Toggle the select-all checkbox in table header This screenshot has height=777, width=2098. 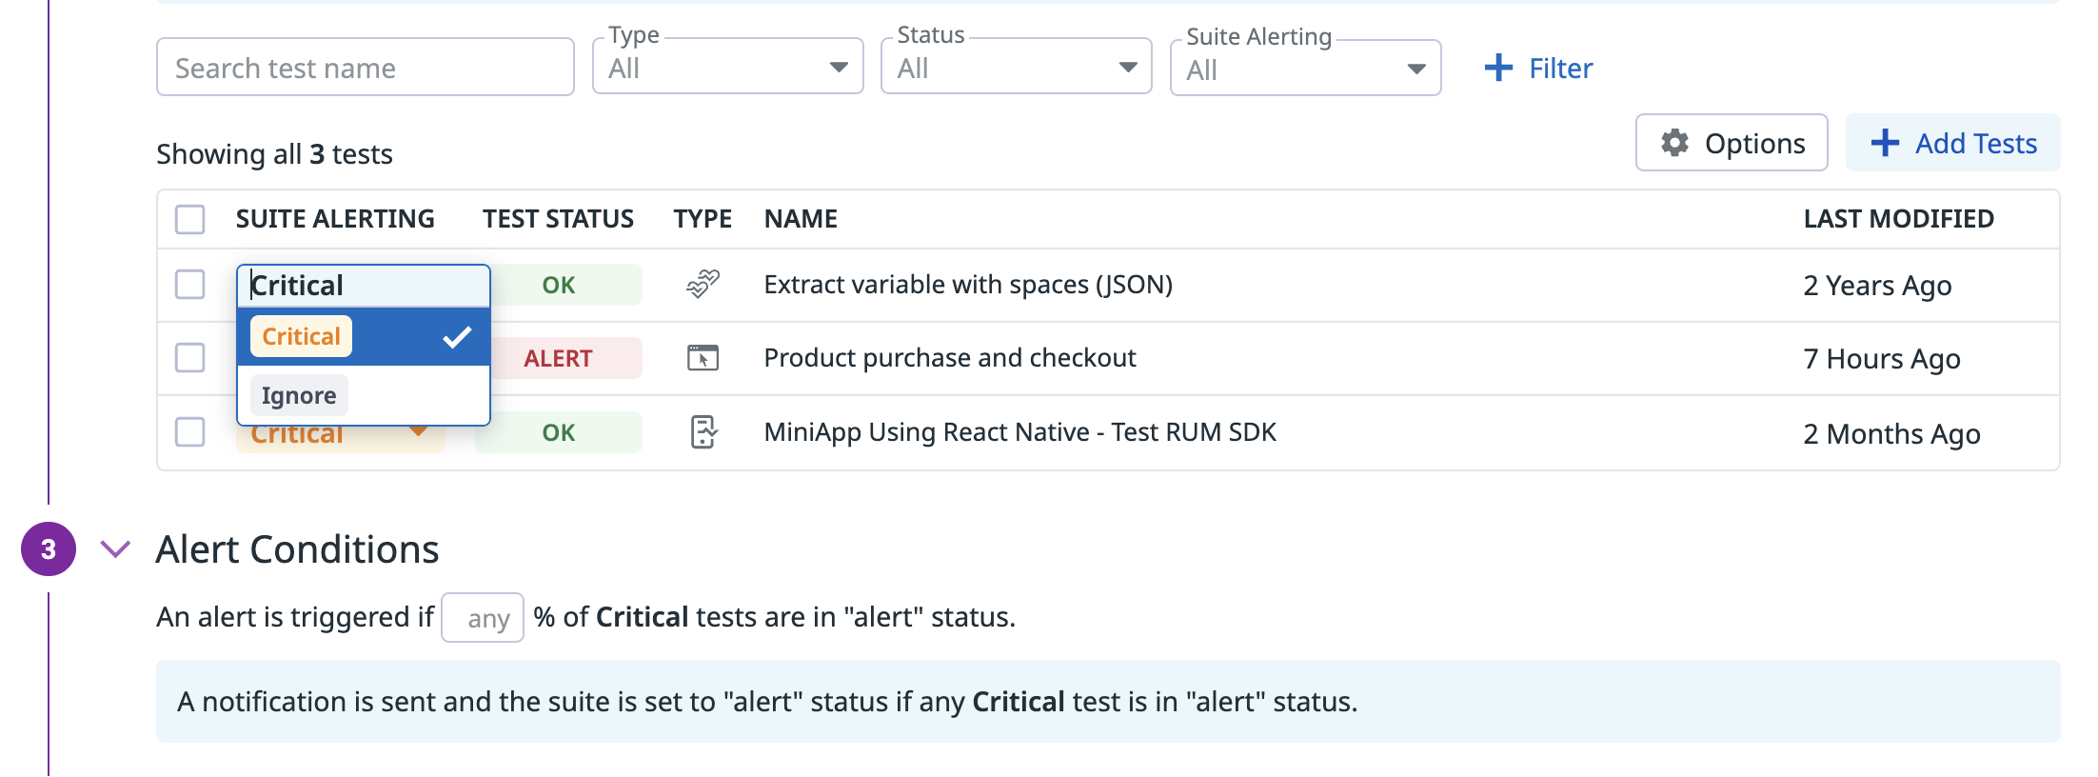tap(190, 219)
